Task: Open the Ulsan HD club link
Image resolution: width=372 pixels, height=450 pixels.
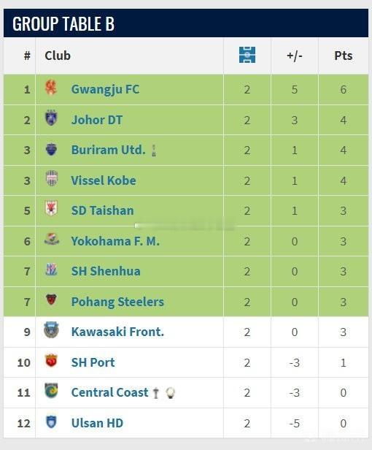Action: [x=97, y=423]
